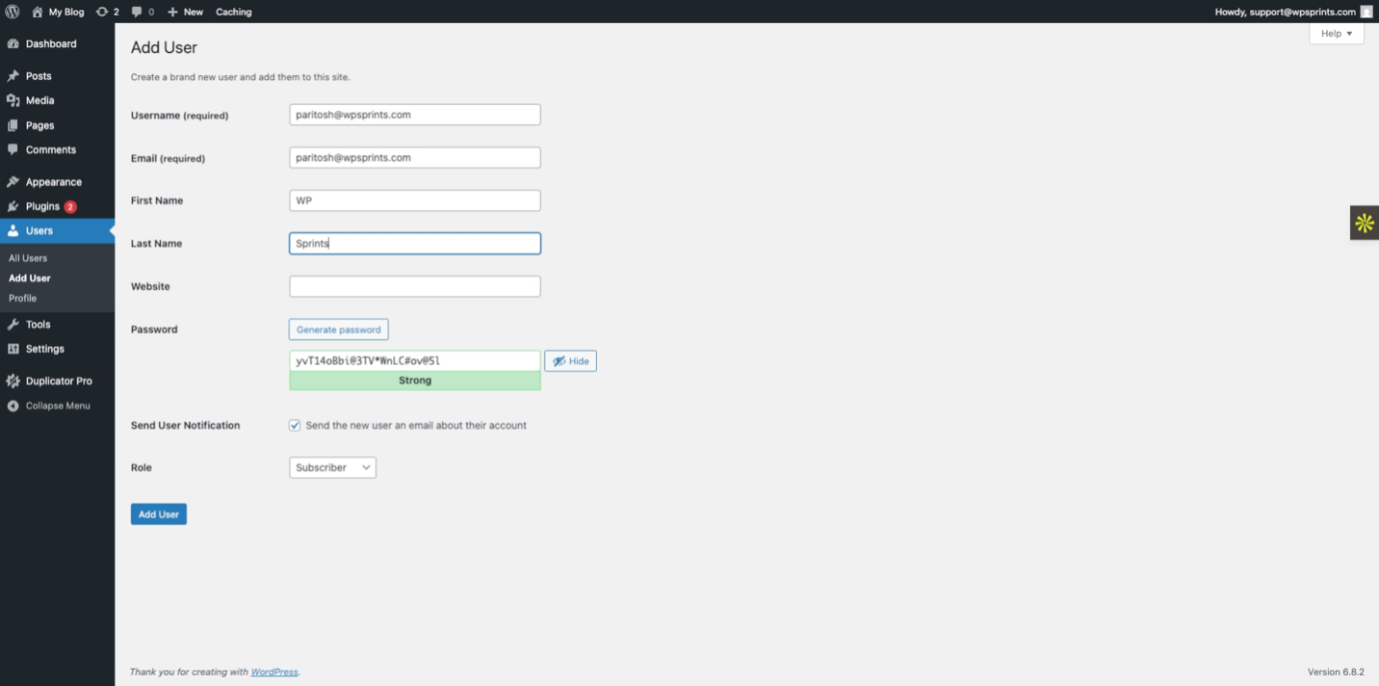Open the Plugins menu with pin icon
Image resolution: width=1379 pixels, height=686 pixels.
(13, 206)
